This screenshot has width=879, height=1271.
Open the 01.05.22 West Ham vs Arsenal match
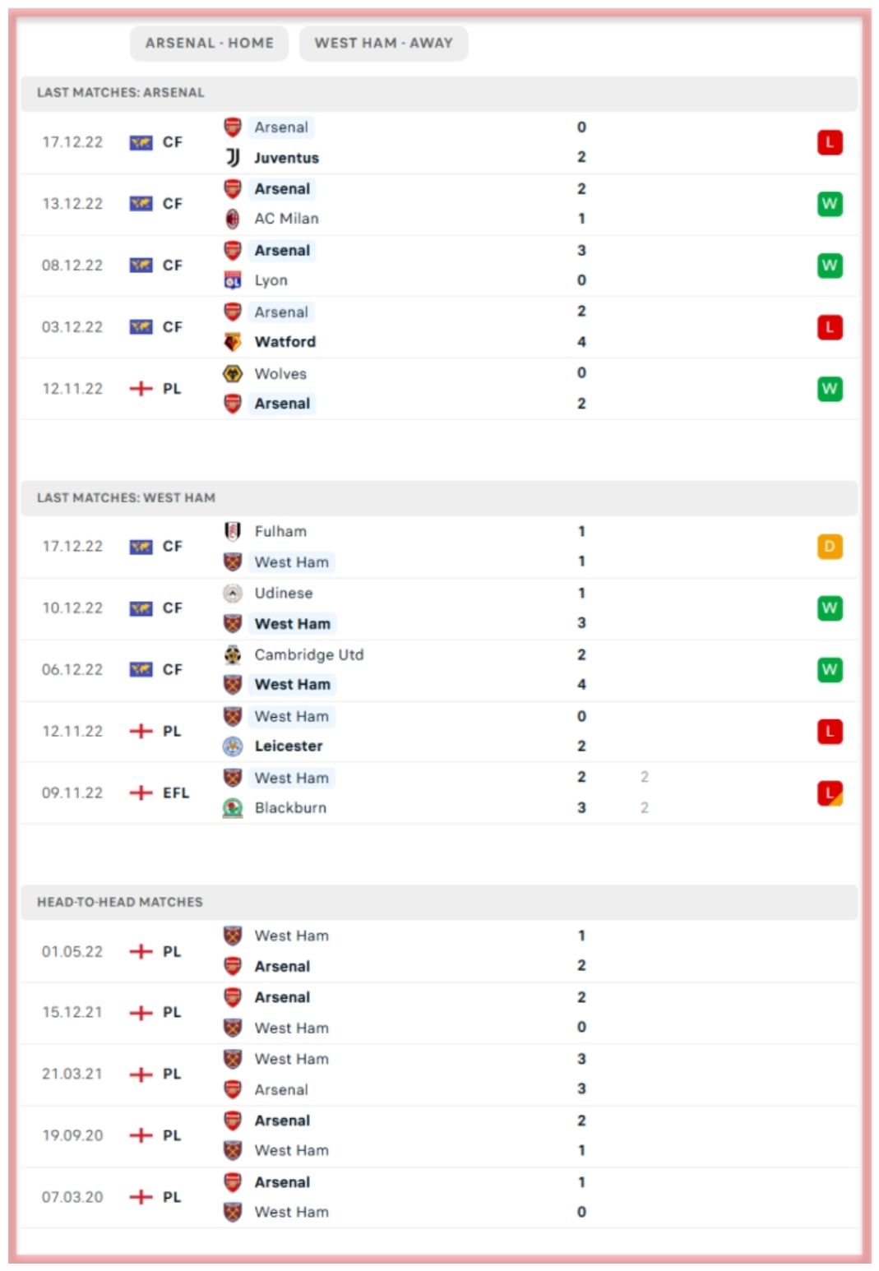click(411, 951)
